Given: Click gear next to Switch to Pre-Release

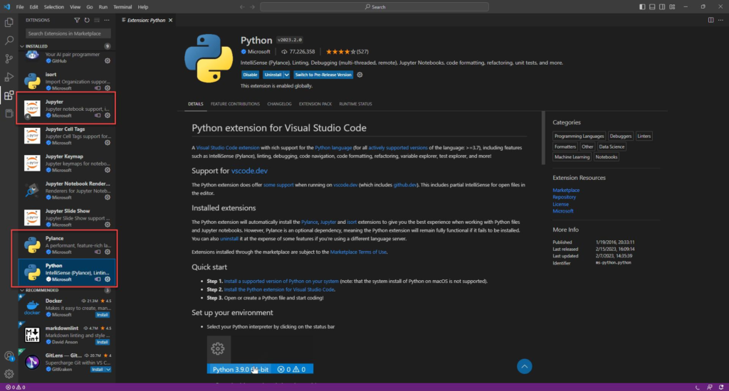Looking at the screenshot, I should (x=360, y=75).
